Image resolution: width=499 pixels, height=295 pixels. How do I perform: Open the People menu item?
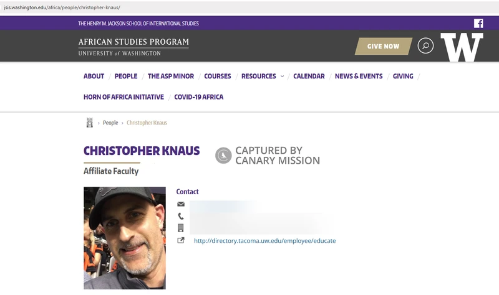[126, 76]
